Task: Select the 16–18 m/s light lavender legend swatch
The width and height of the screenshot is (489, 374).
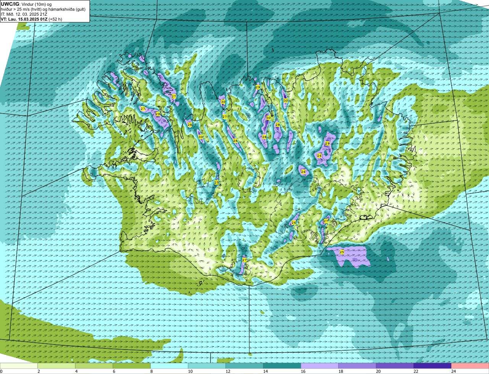Action: (320, 366)
